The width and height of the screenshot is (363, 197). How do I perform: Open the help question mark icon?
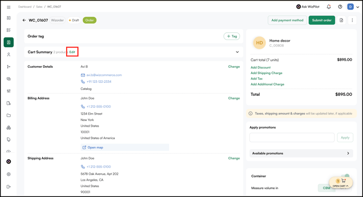coord(340,6)
